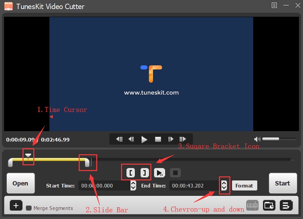Step forward one frame in playback

(171, 139)
